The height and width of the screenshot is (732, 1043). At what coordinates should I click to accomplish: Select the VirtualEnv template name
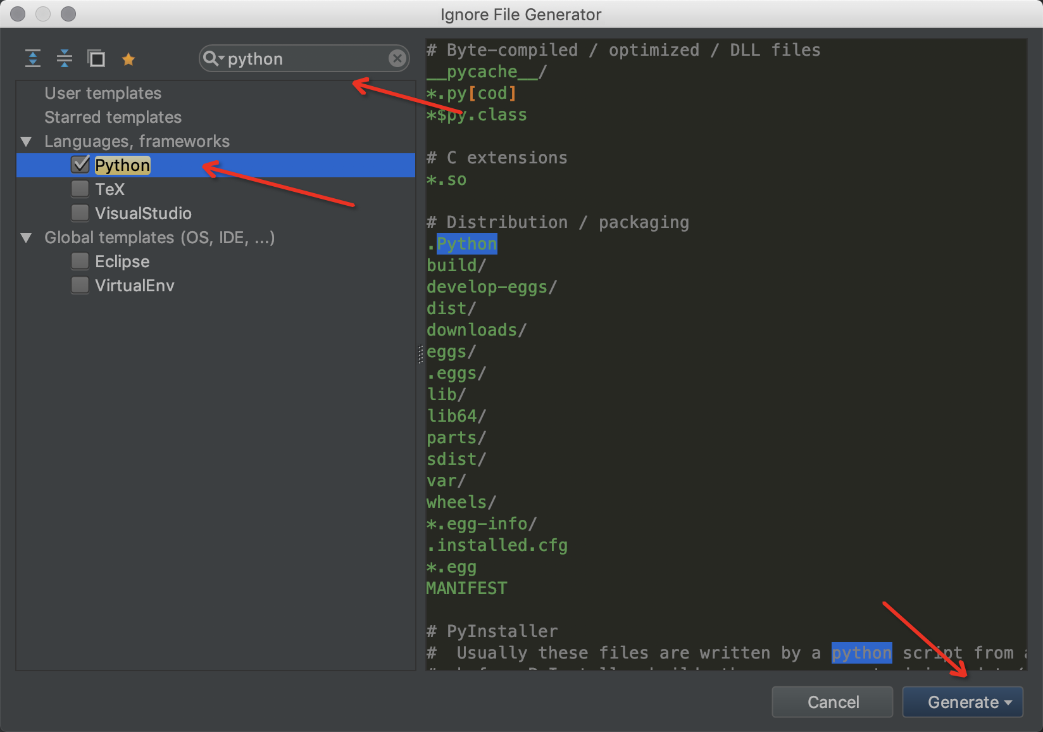134,286
